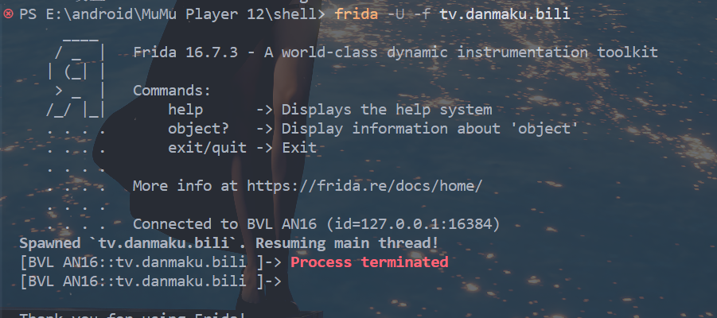The width and height of the screenshot is (717, 318).
Task: Click the 'object?' command entry
Action: point(198,129)
